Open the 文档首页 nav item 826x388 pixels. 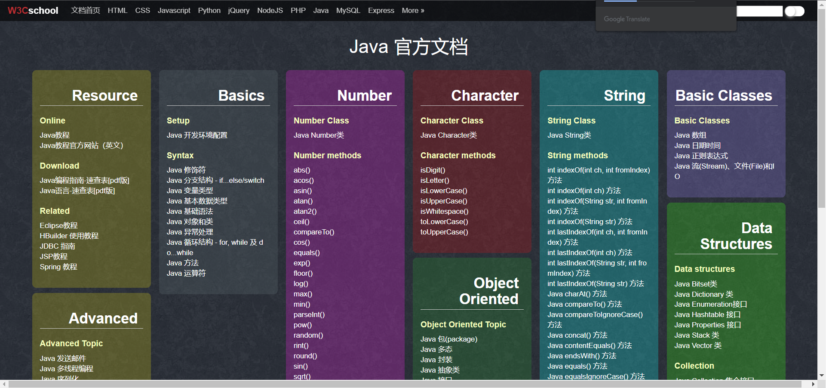[x=86, y=10]
